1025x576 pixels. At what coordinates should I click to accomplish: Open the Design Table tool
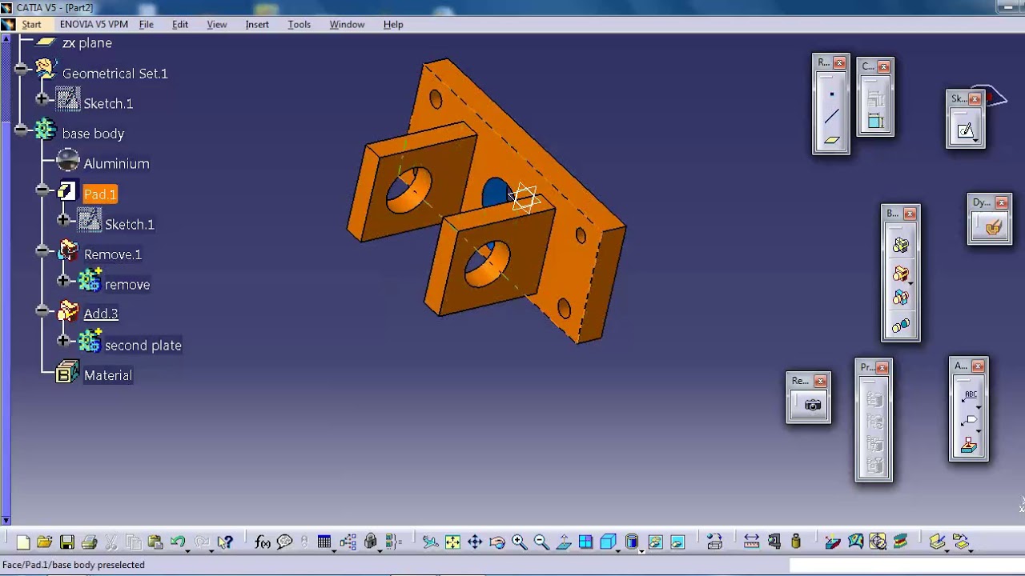pos(324,542)
